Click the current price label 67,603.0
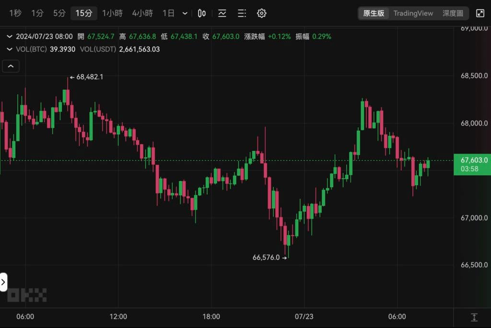The height and width of the screenshot is (328, 491). click(472, 164)
